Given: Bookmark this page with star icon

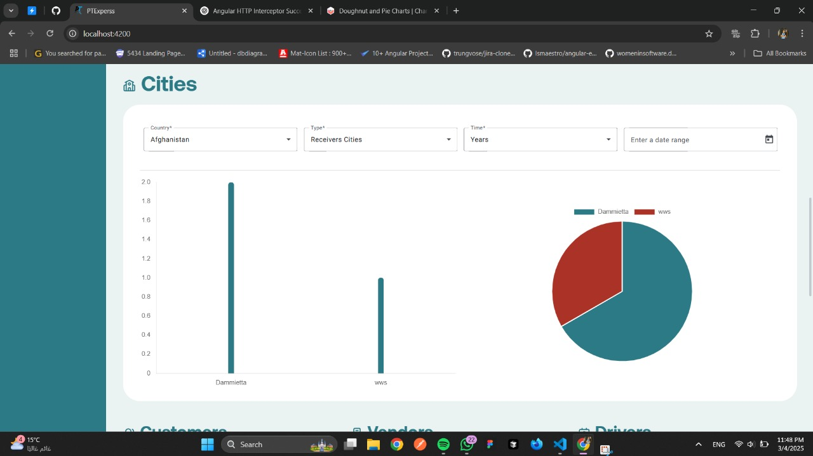Looking at the screenshot, I should point(709,34).
